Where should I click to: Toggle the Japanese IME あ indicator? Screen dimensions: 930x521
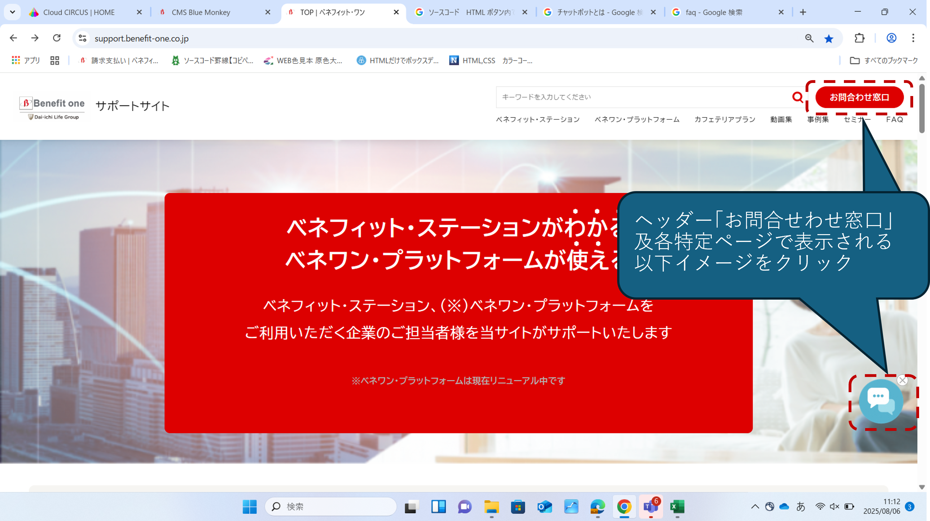click(800, 507)
